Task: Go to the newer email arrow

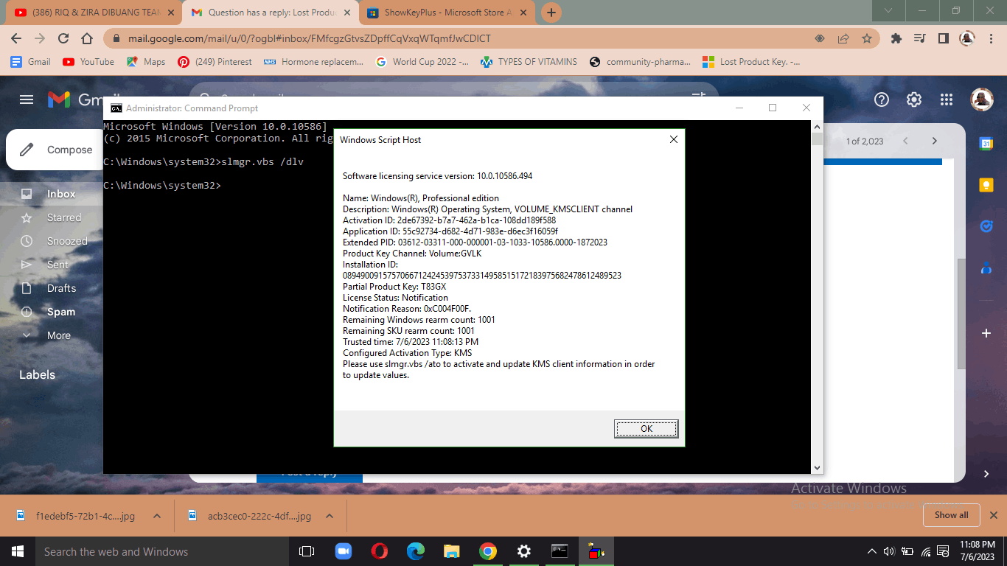Action: [905, 141]
